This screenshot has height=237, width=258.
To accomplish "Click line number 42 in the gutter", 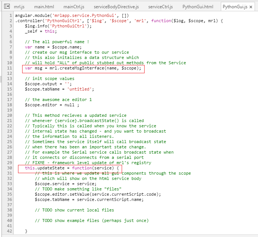I will click(x=9, y=231).
